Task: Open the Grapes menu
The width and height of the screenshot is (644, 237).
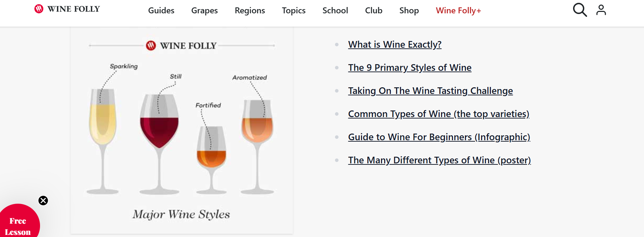Action: [x=204, y=11]
